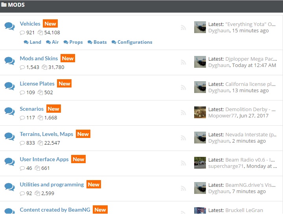This screenshot has height=214, width=283.
Task: Click the MODS category header title
Action: pyautogui.click(x=16, y=5)
